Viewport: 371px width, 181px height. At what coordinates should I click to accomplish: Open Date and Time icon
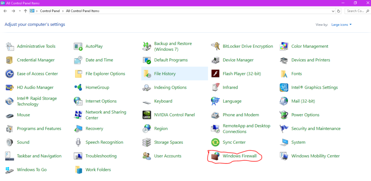(78, 60)
